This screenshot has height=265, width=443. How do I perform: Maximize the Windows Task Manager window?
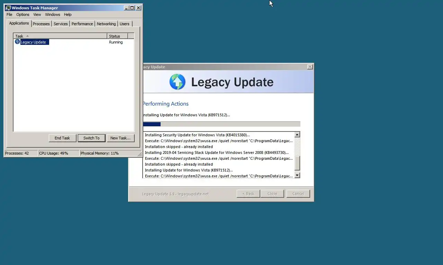click(x=132, y=8)
